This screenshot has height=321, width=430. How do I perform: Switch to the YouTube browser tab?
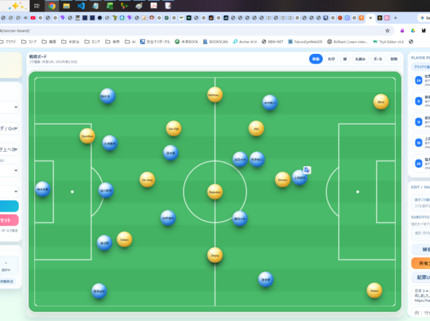(33, 18)
